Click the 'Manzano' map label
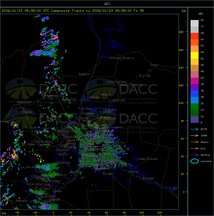The width and height of the screenshot is (214, 216). (22, 201)
